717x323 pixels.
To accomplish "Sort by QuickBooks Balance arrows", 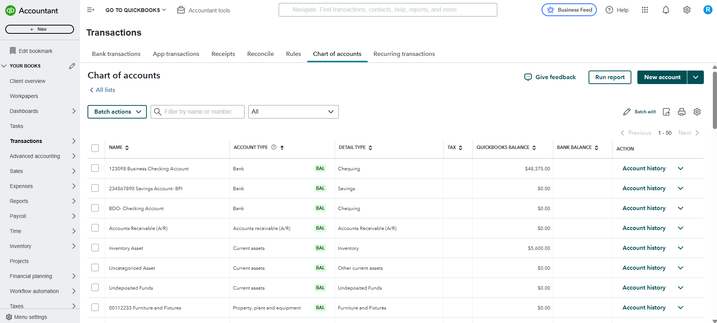I will pyautogui.click(x=534, y=148).
